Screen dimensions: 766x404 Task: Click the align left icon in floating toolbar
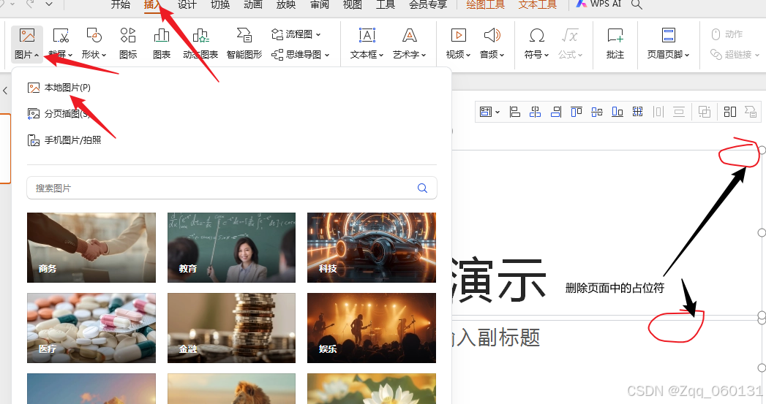(514, 112)
